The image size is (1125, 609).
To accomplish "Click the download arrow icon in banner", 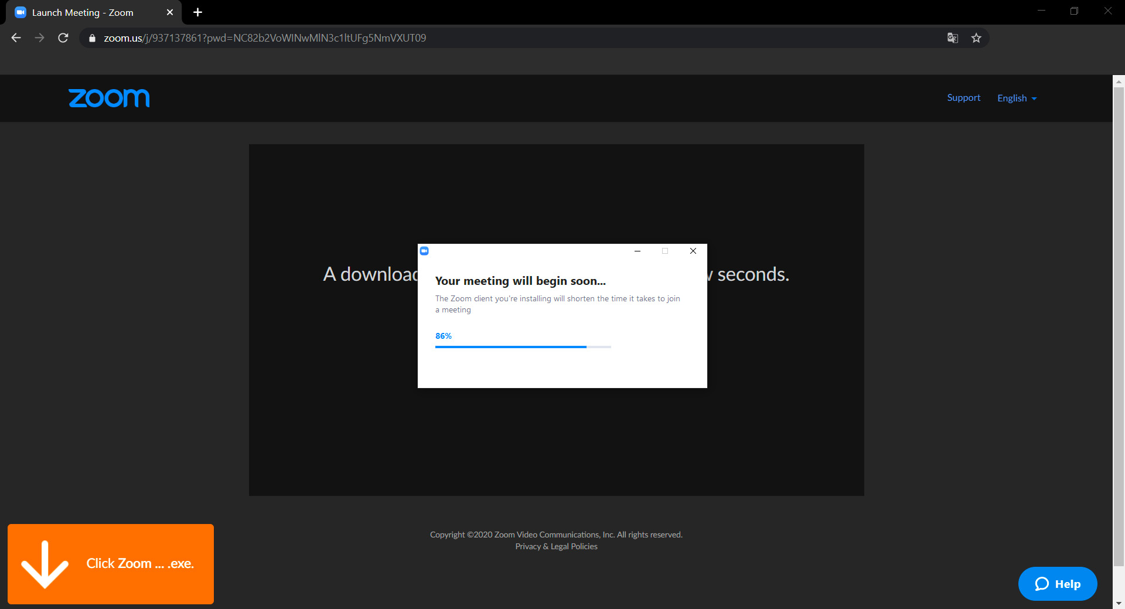I will coord(45,564).
